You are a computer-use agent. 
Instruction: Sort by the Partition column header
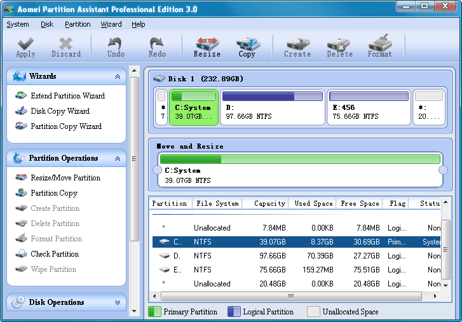point(171,203)
